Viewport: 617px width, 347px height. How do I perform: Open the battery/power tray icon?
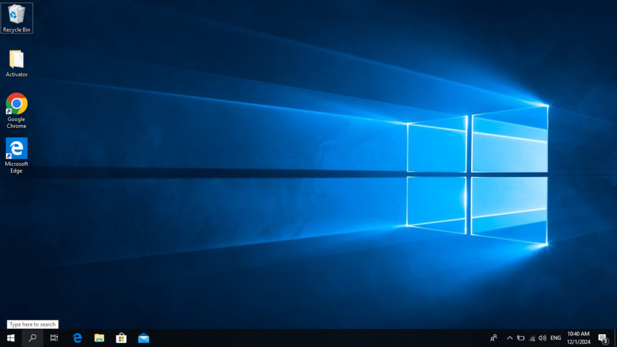[x=521, y=338]
